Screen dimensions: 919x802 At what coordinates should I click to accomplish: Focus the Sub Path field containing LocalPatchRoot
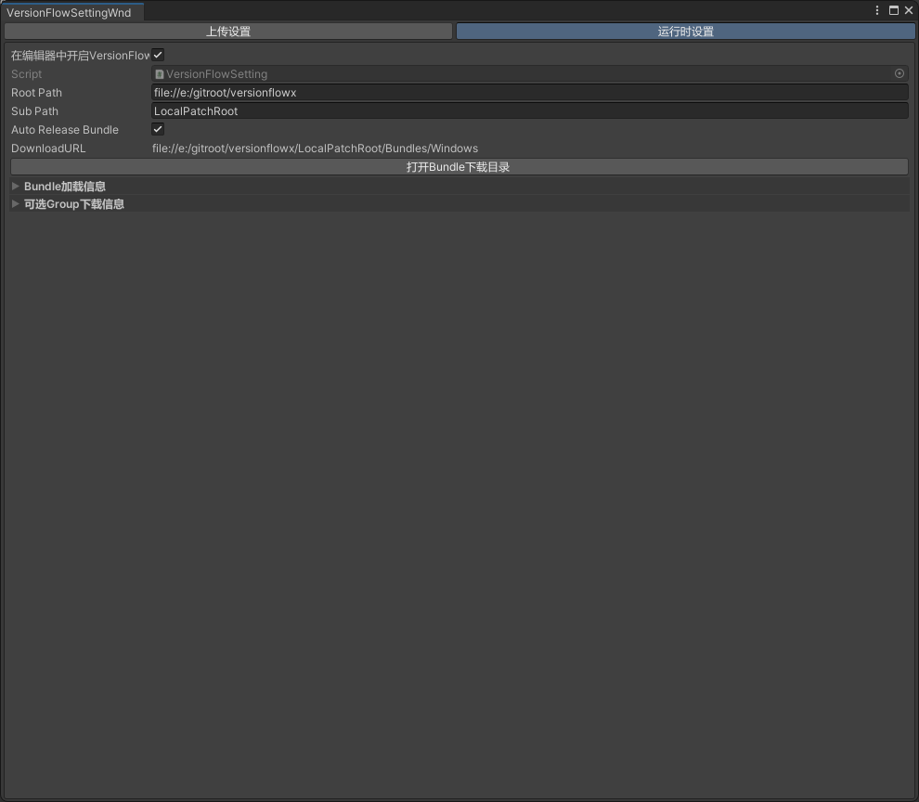(529, 111)
